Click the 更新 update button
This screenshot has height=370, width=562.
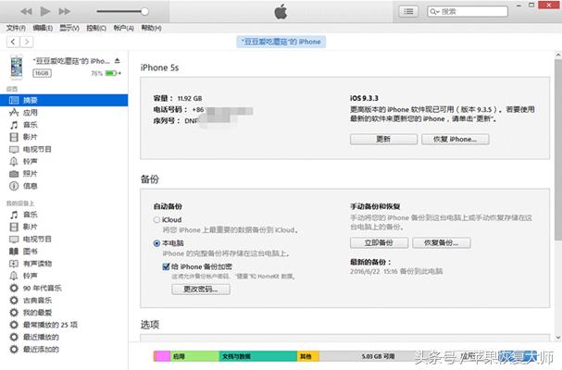click(x=383, y=140)
